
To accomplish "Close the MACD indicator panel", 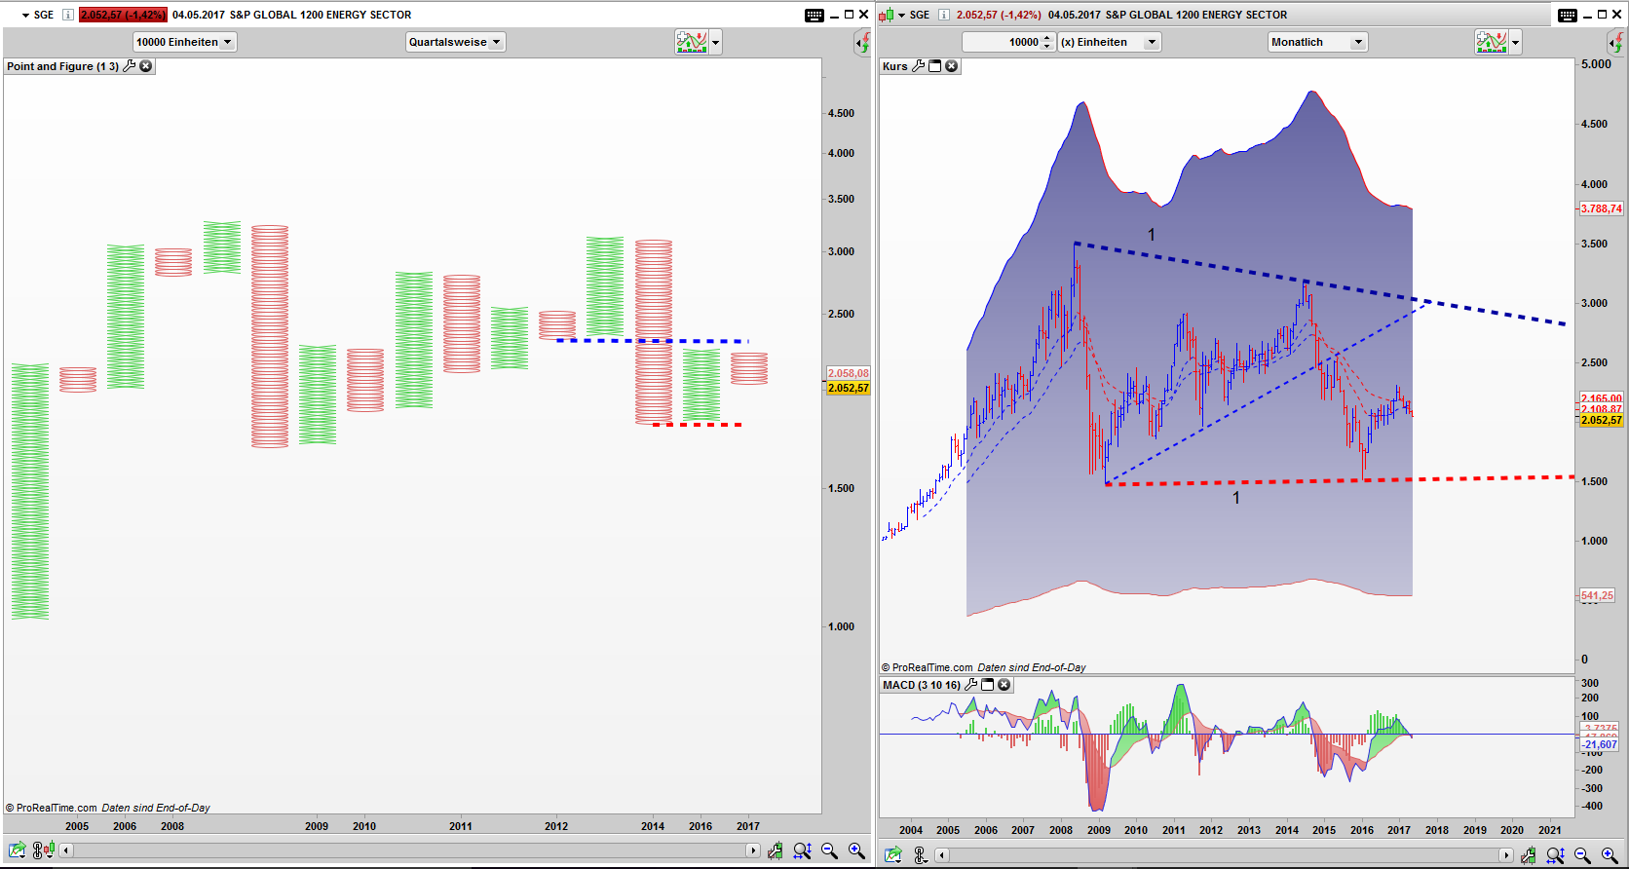I will [1004, 685].
